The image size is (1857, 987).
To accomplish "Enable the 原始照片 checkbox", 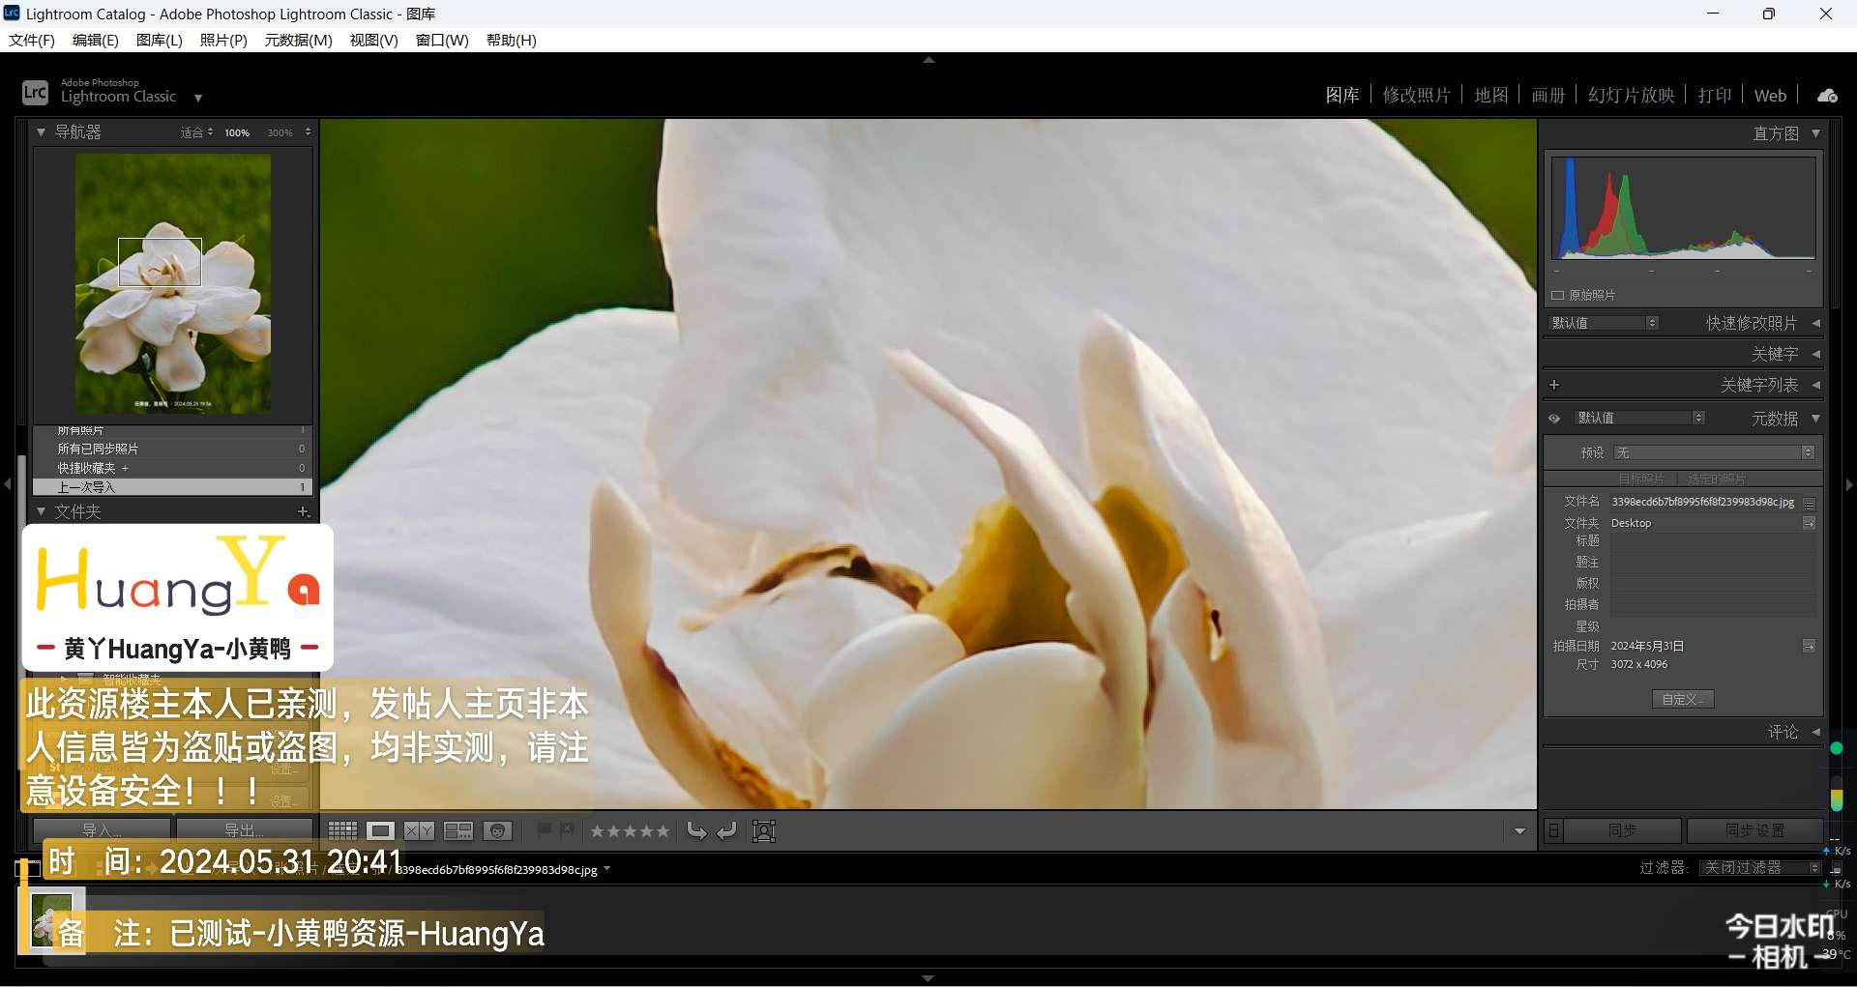I will [1558, 296].
